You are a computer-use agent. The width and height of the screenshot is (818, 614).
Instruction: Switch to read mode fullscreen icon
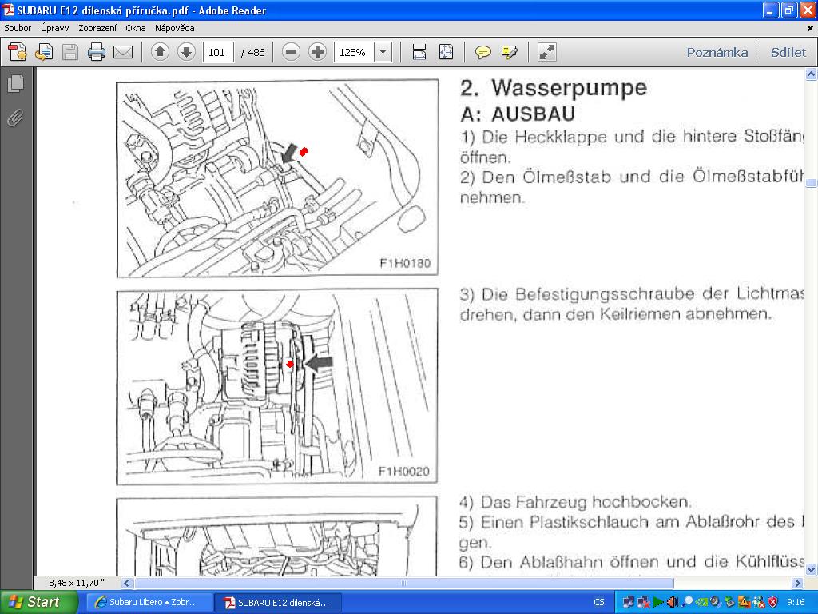click(546, 52)
